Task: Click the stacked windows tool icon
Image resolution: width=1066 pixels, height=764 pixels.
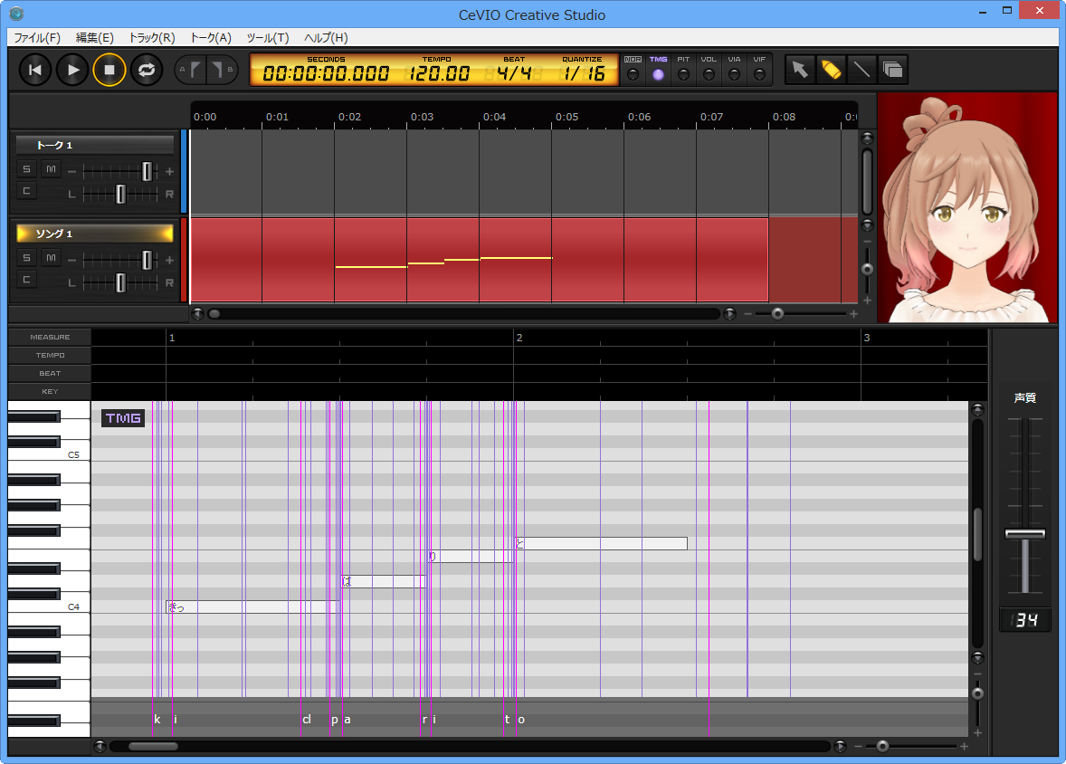Action: click(892, 70)
